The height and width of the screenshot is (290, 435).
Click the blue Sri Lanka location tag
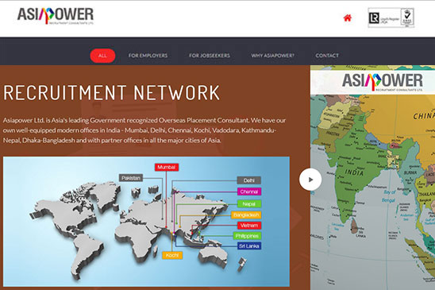[249, 246]
